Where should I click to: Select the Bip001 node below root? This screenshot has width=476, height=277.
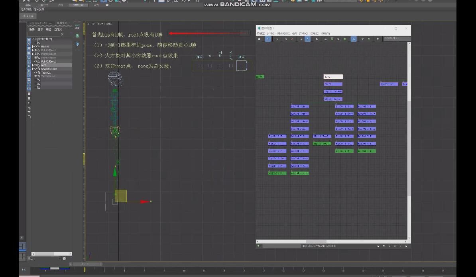pyautogui.click(x=333, y=84)
